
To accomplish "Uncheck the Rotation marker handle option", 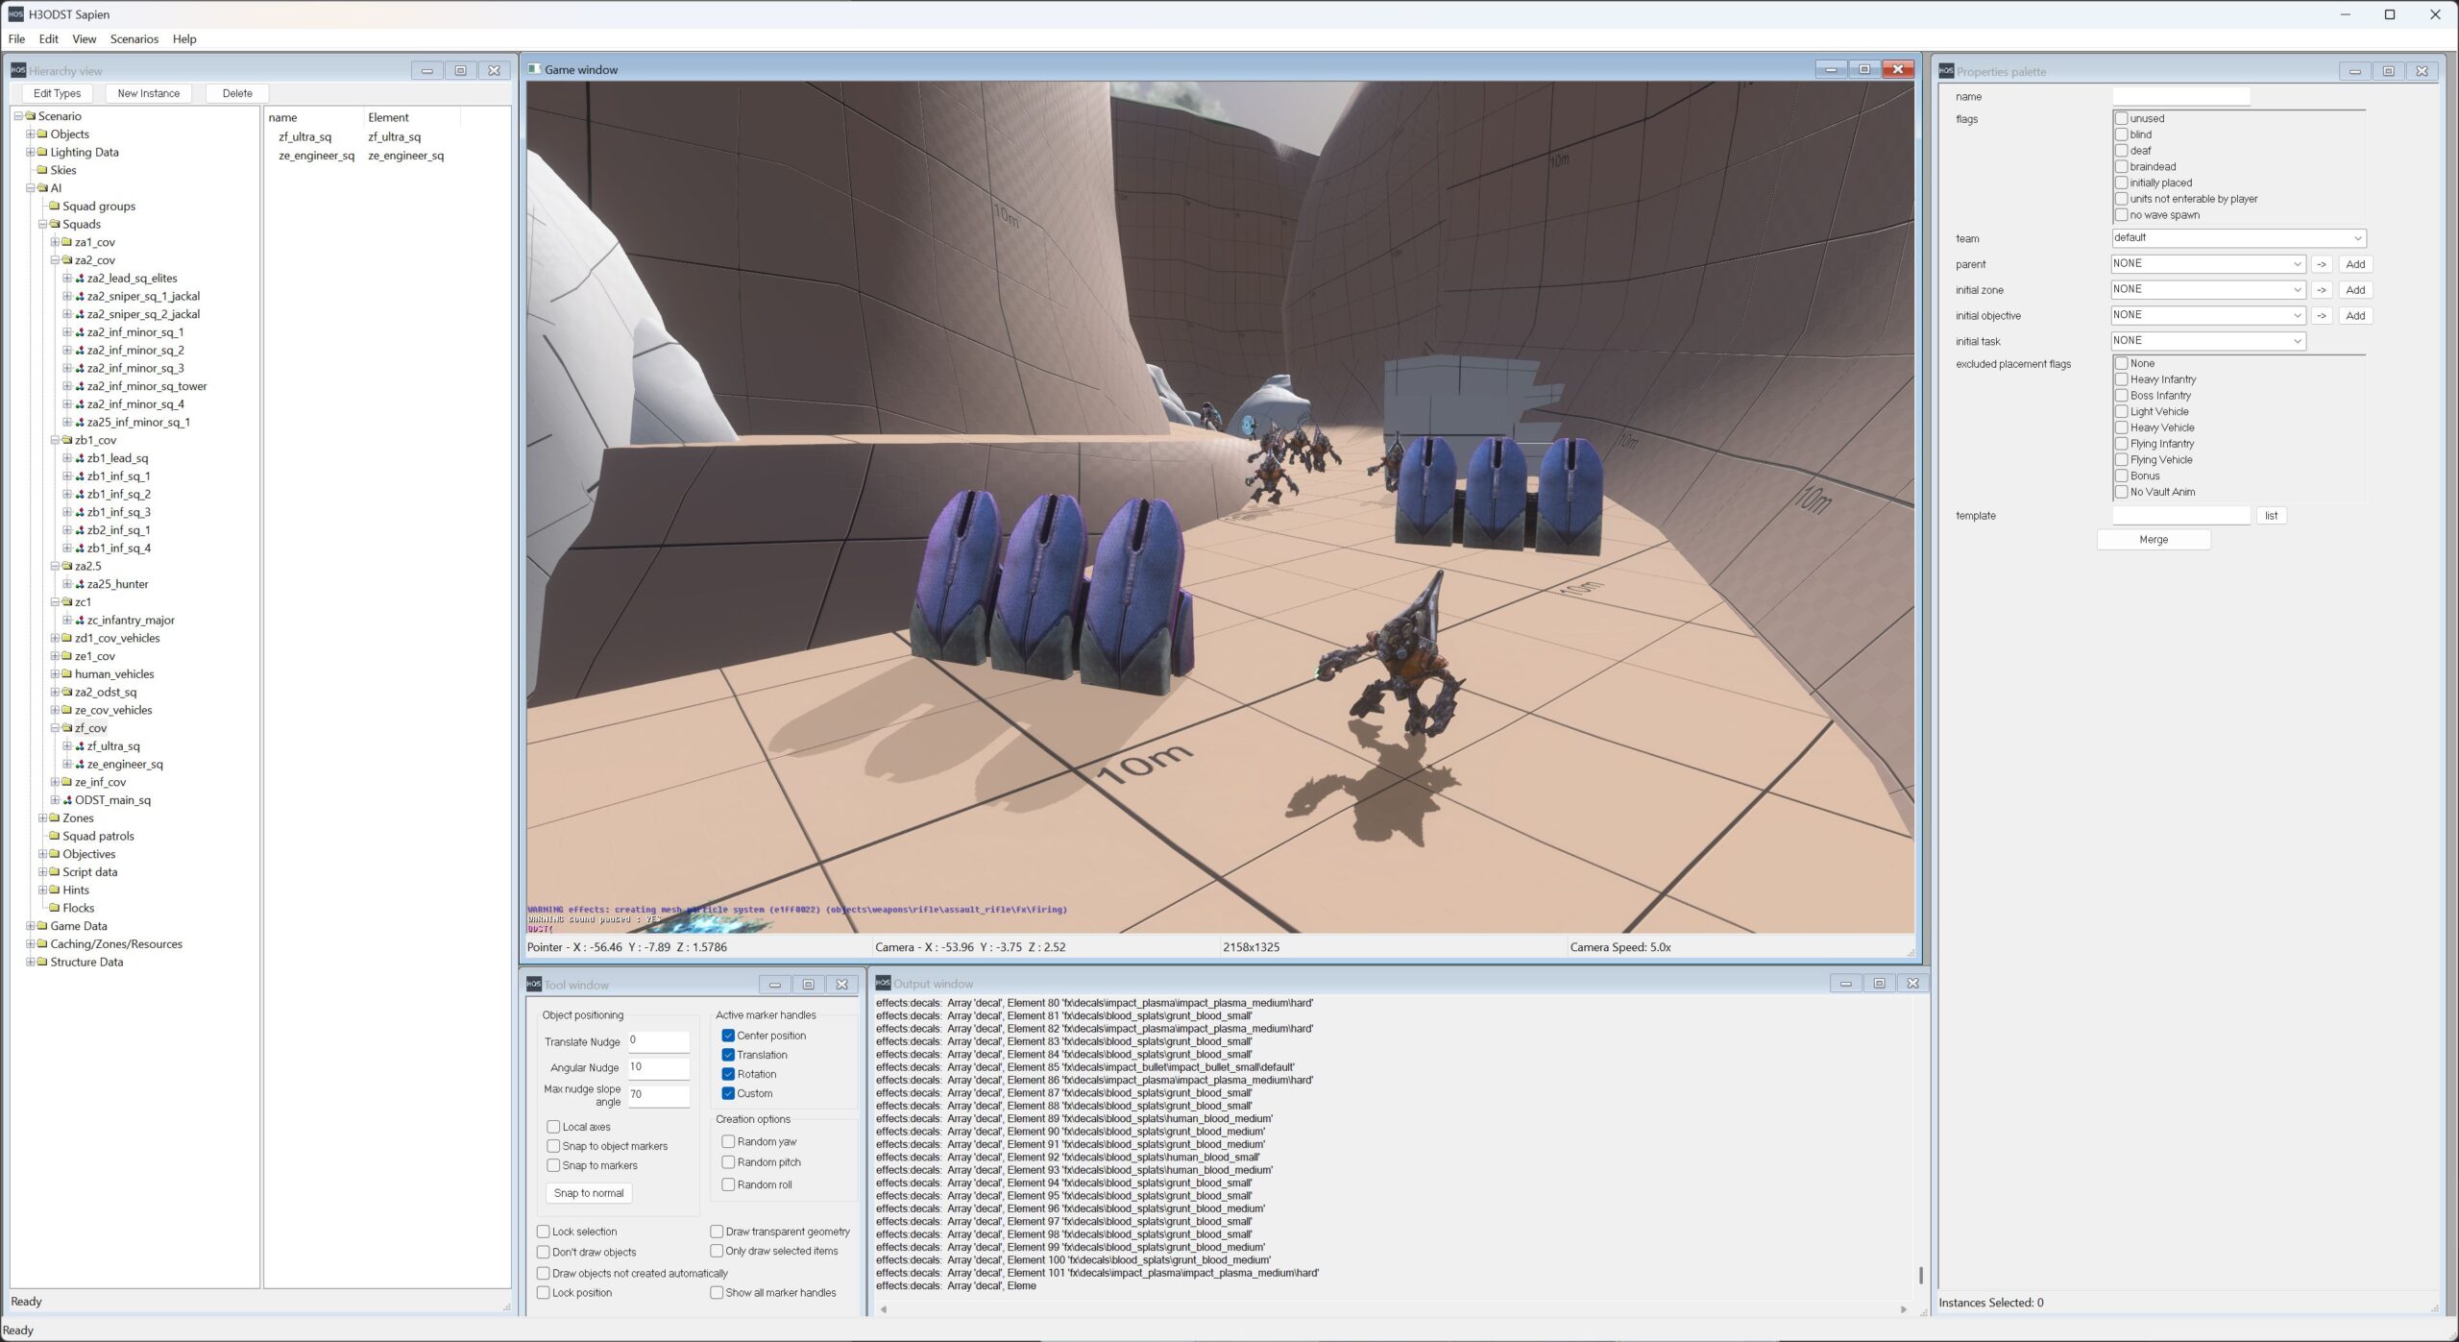I will [x=728, y=1074].
